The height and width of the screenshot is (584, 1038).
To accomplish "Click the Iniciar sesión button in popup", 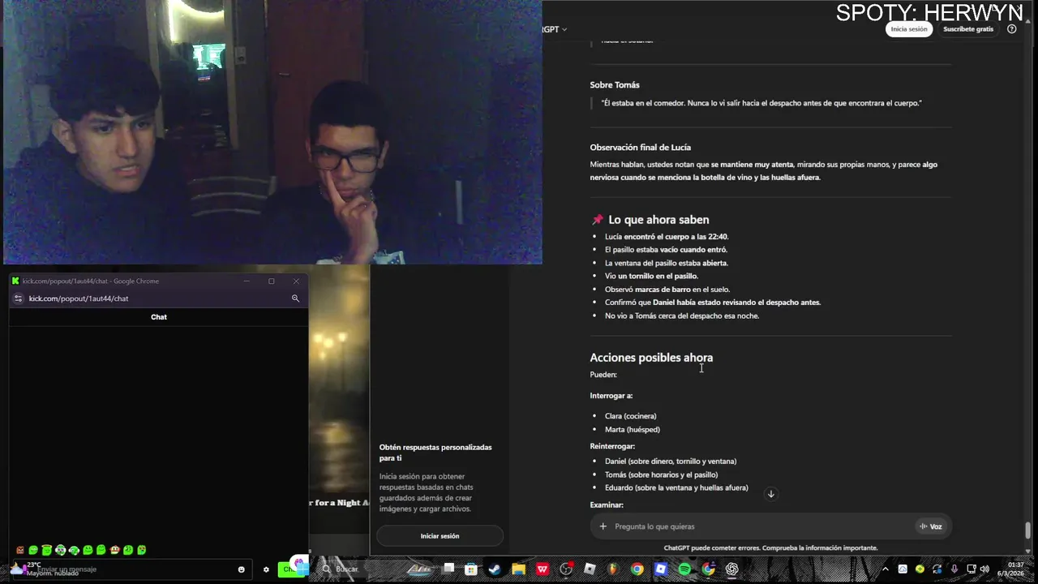I will (440, 536).
